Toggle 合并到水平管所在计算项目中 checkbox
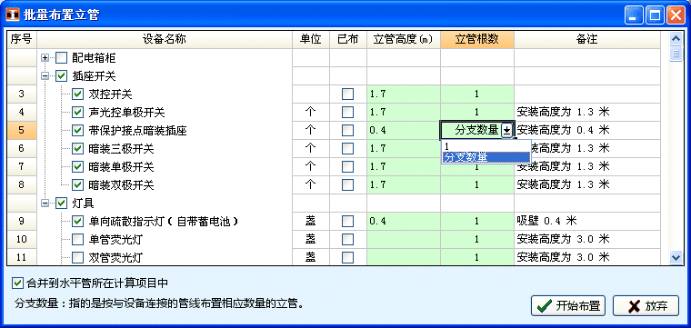This screenshot has height=328, width=691. click(x=17, y=283)
